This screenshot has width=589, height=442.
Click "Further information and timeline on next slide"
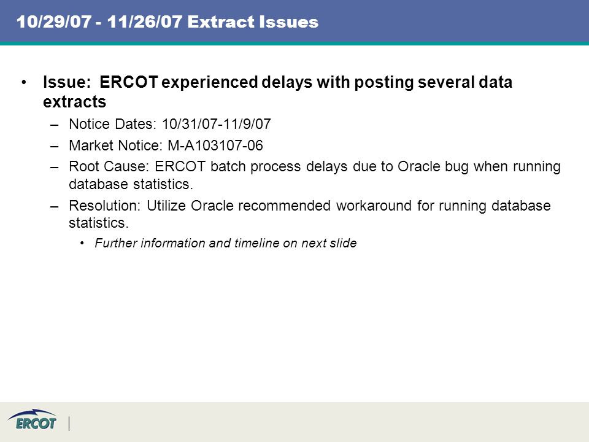(x=226, y=243)
